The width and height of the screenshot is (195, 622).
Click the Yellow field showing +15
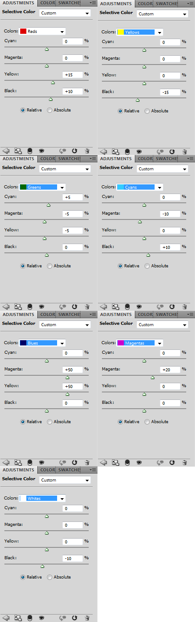(x=72, y=75)
